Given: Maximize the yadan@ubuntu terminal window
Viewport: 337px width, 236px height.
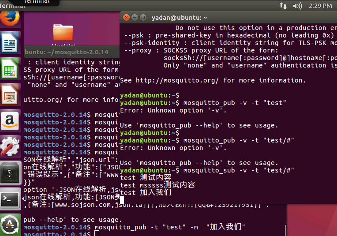Looking at the screenshot, I should tap(143, 17).
